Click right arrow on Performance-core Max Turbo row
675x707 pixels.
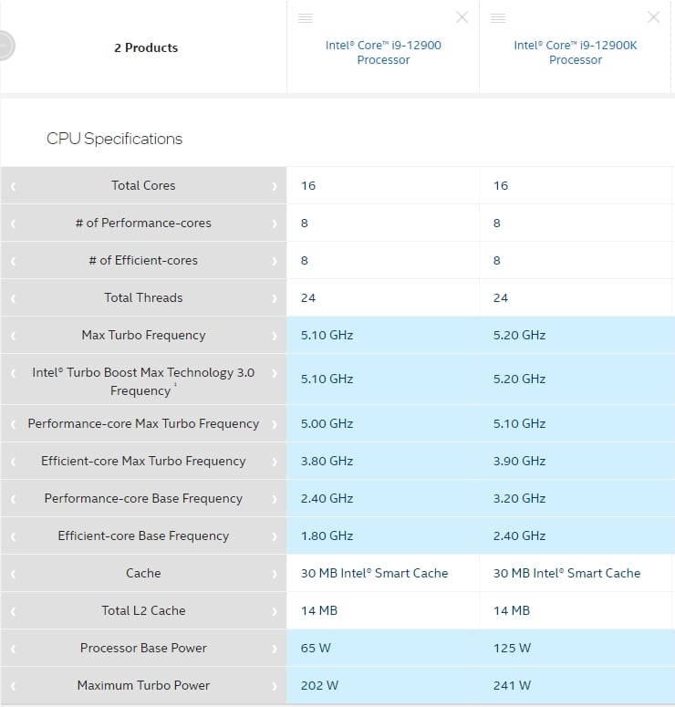click(275, 424)
